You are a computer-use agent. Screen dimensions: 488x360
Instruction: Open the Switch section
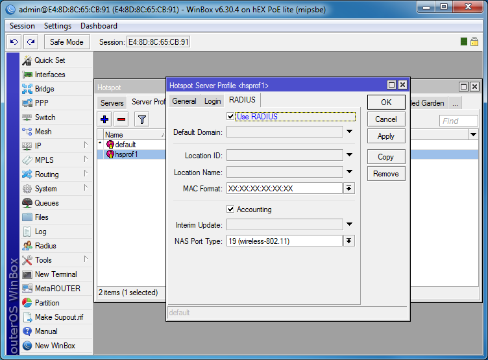[x=56, y=117]
